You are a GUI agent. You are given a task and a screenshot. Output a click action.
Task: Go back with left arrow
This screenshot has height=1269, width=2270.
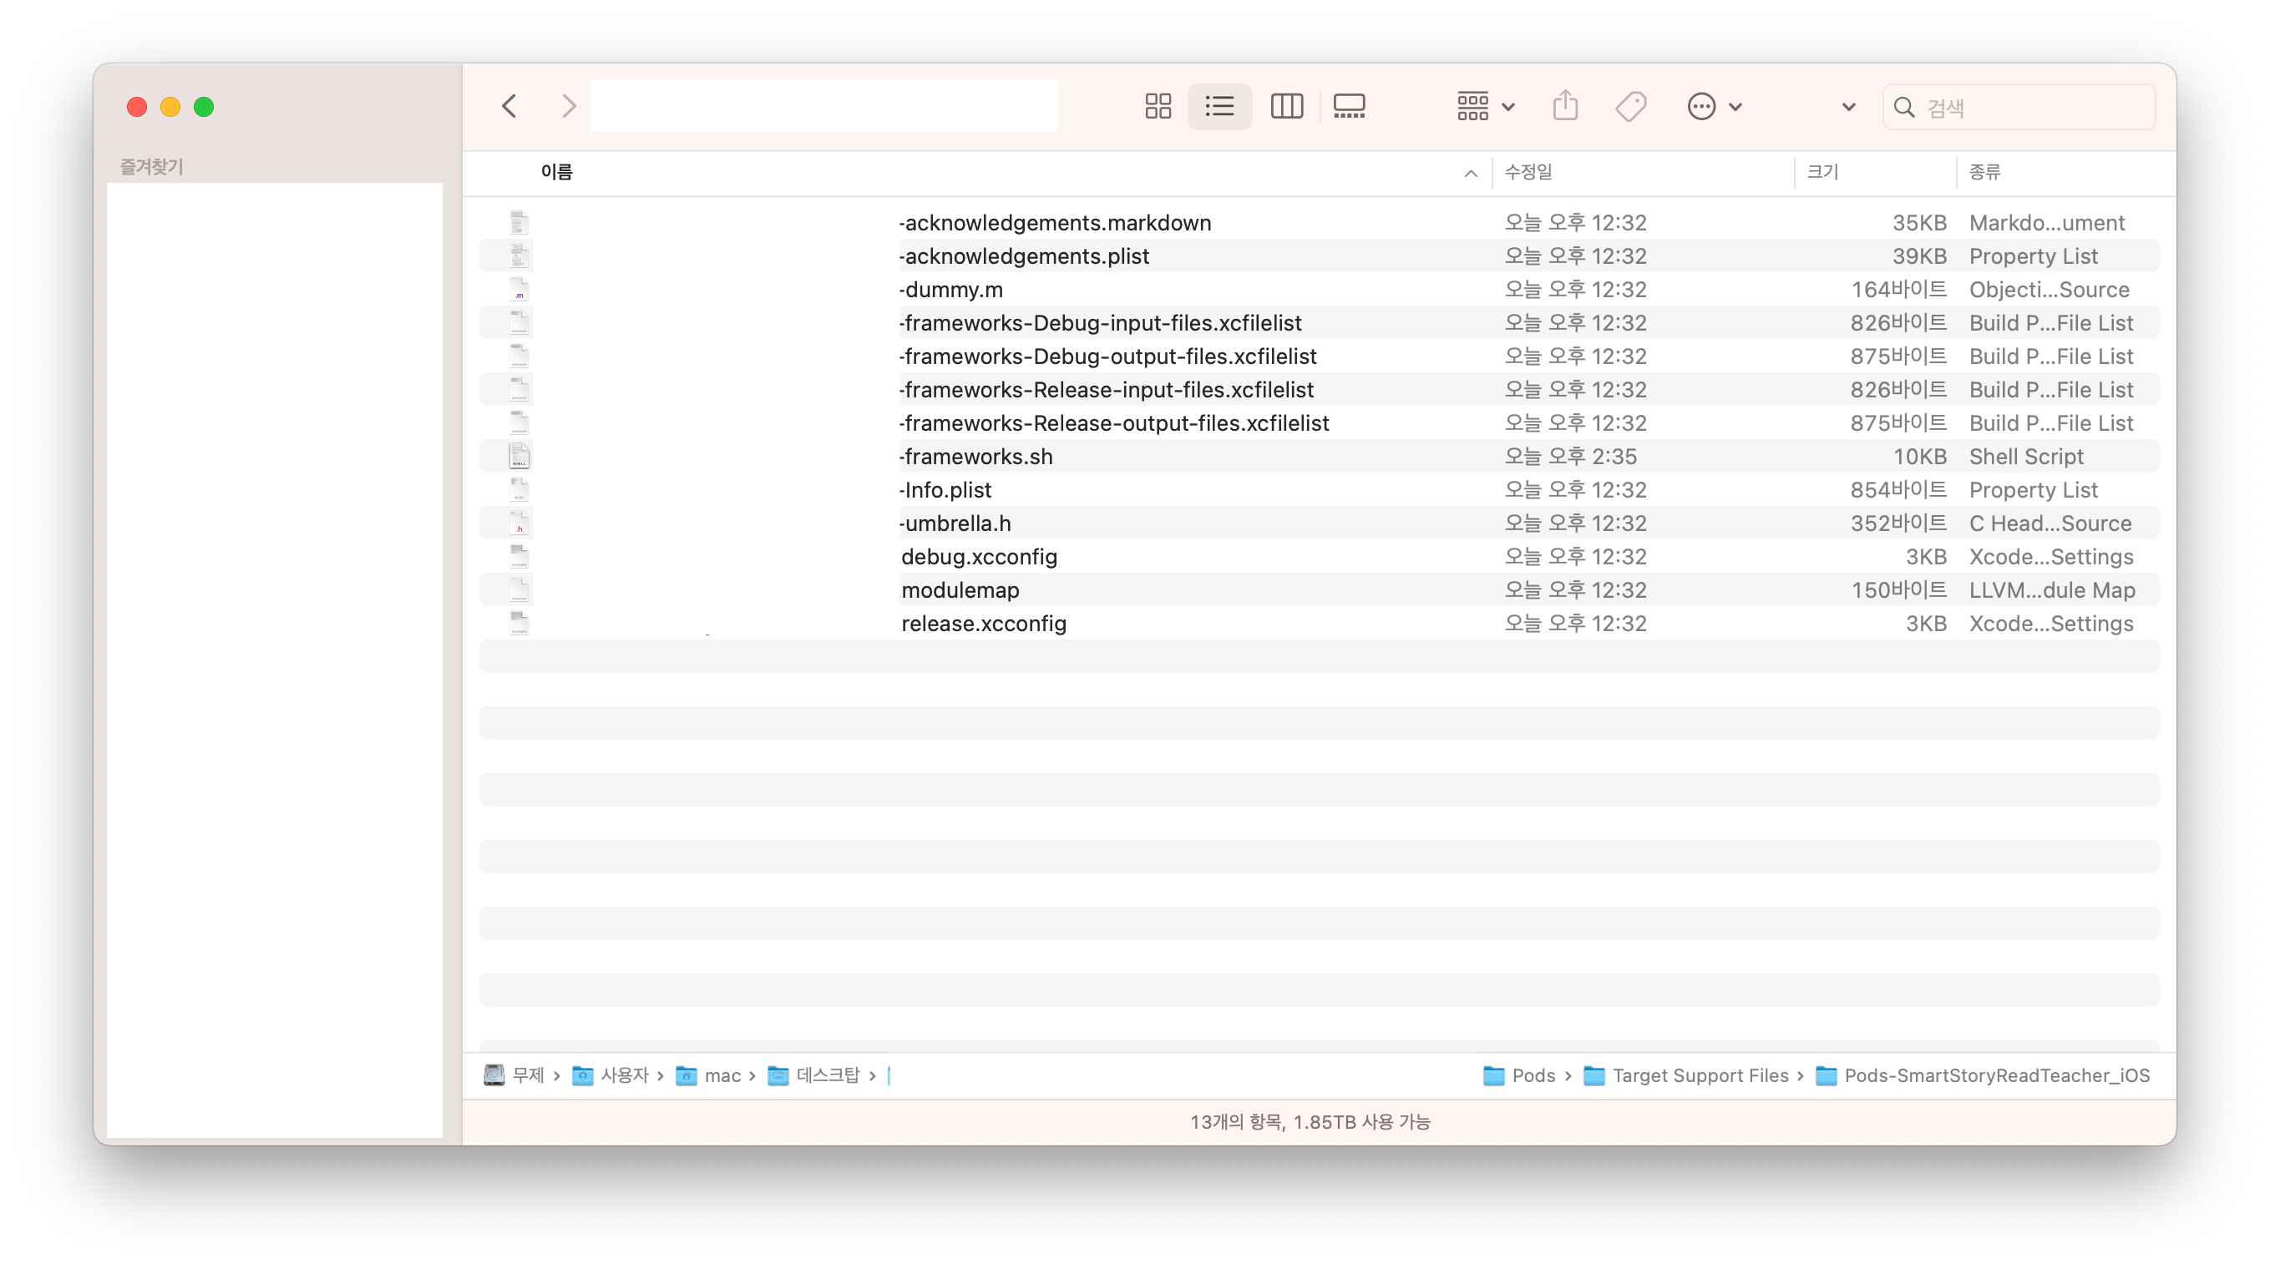pyautogui.click(x=509, y=107)
